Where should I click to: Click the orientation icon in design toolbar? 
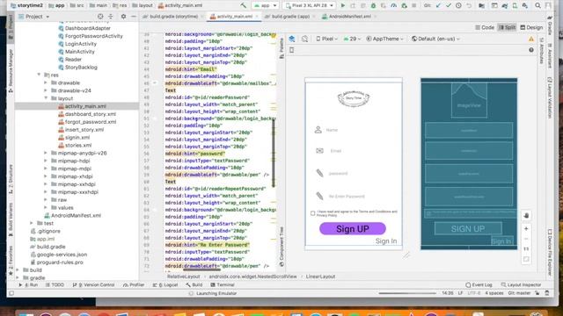304,39
